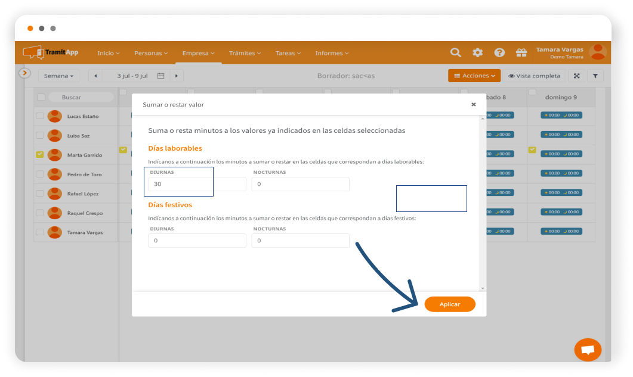Click the Días festivos Nocturnas field

pos(300,241)
